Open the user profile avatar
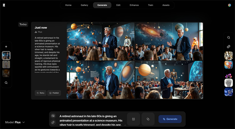235x129 pixels. coord(229,5)
